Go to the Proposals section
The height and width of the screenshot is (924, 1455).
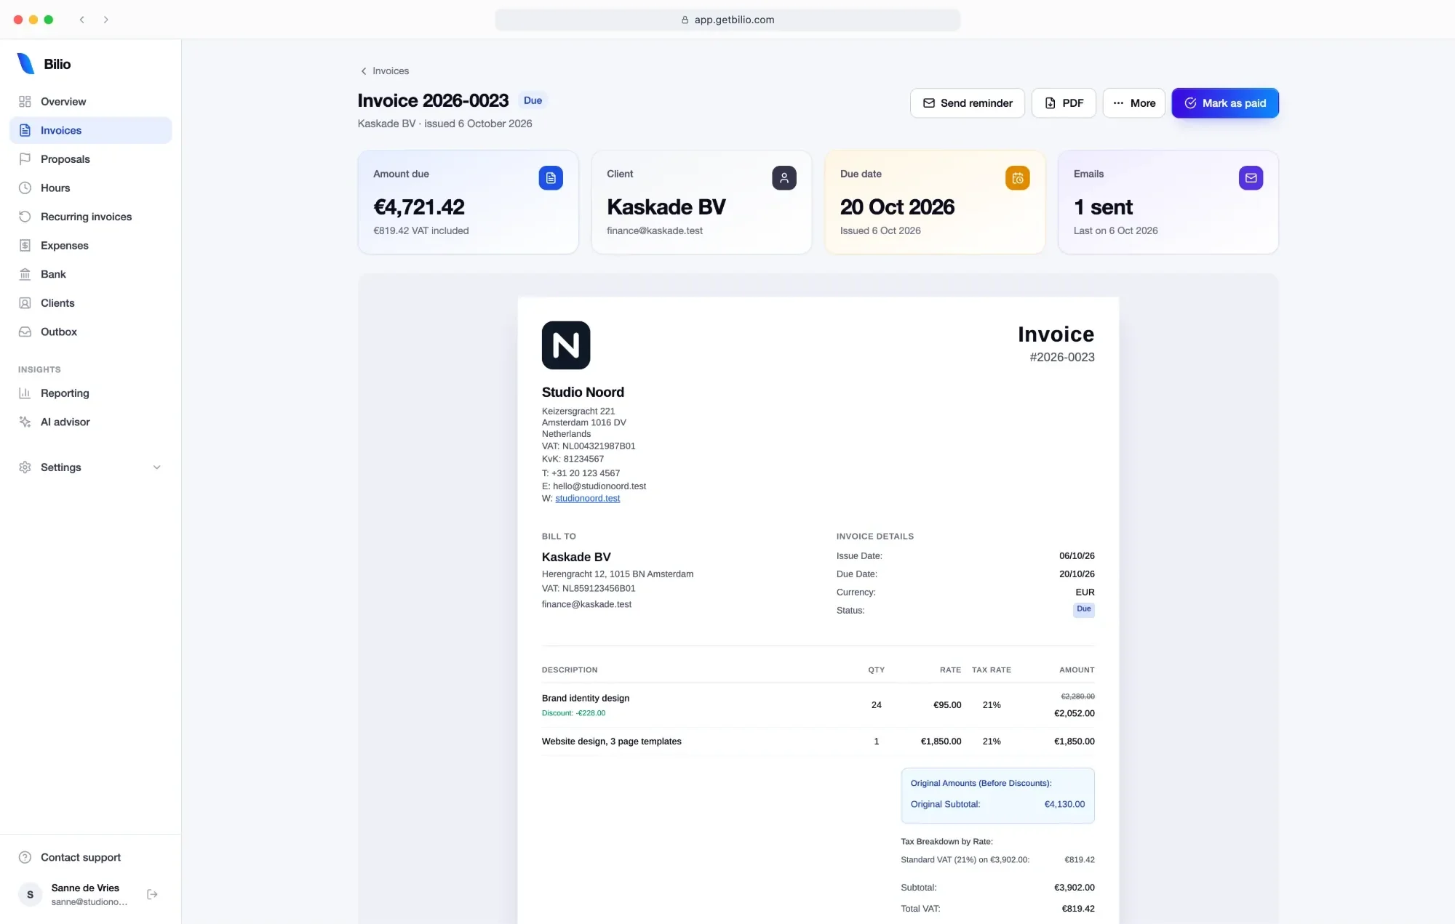pos(90,159)
